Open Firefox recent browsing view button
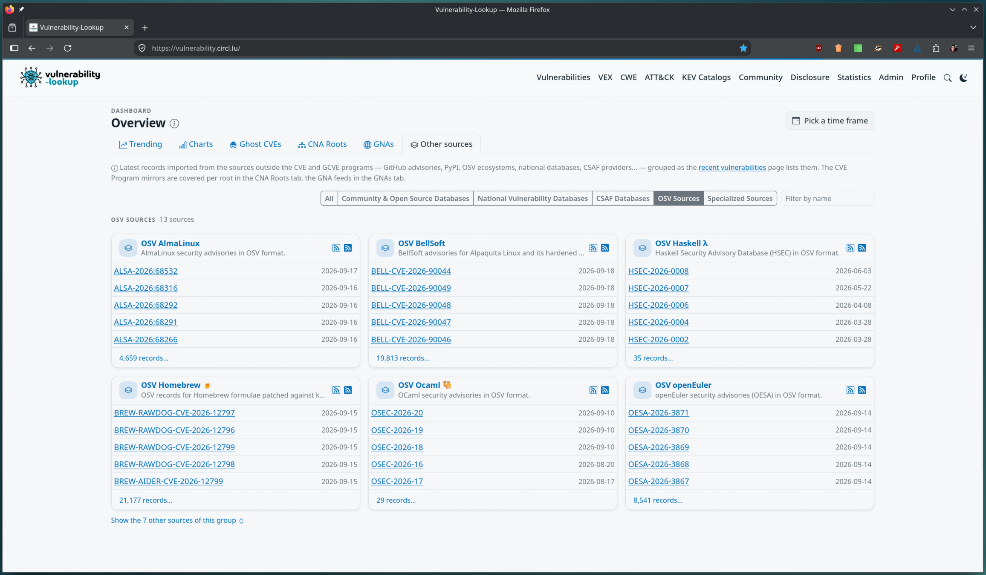The width and height of the screenshot is (986, 575). tap(12, 28)
